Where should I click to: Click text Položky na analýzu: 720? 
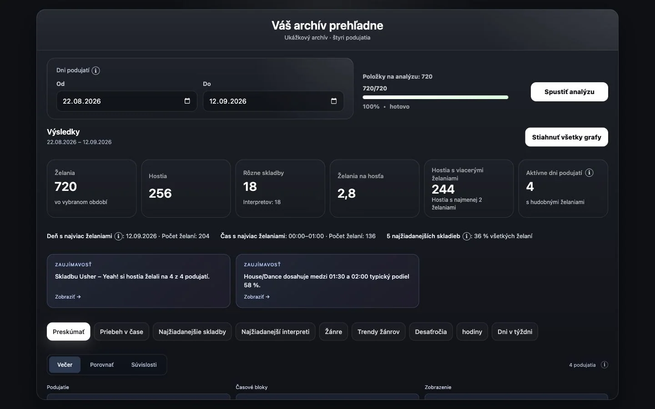[x=398, y=76]
